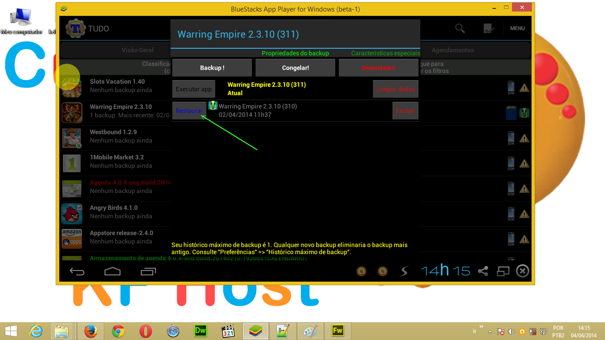Tap the Android back arrow
This screenshot has width=605, height=340.
point(77,271)
